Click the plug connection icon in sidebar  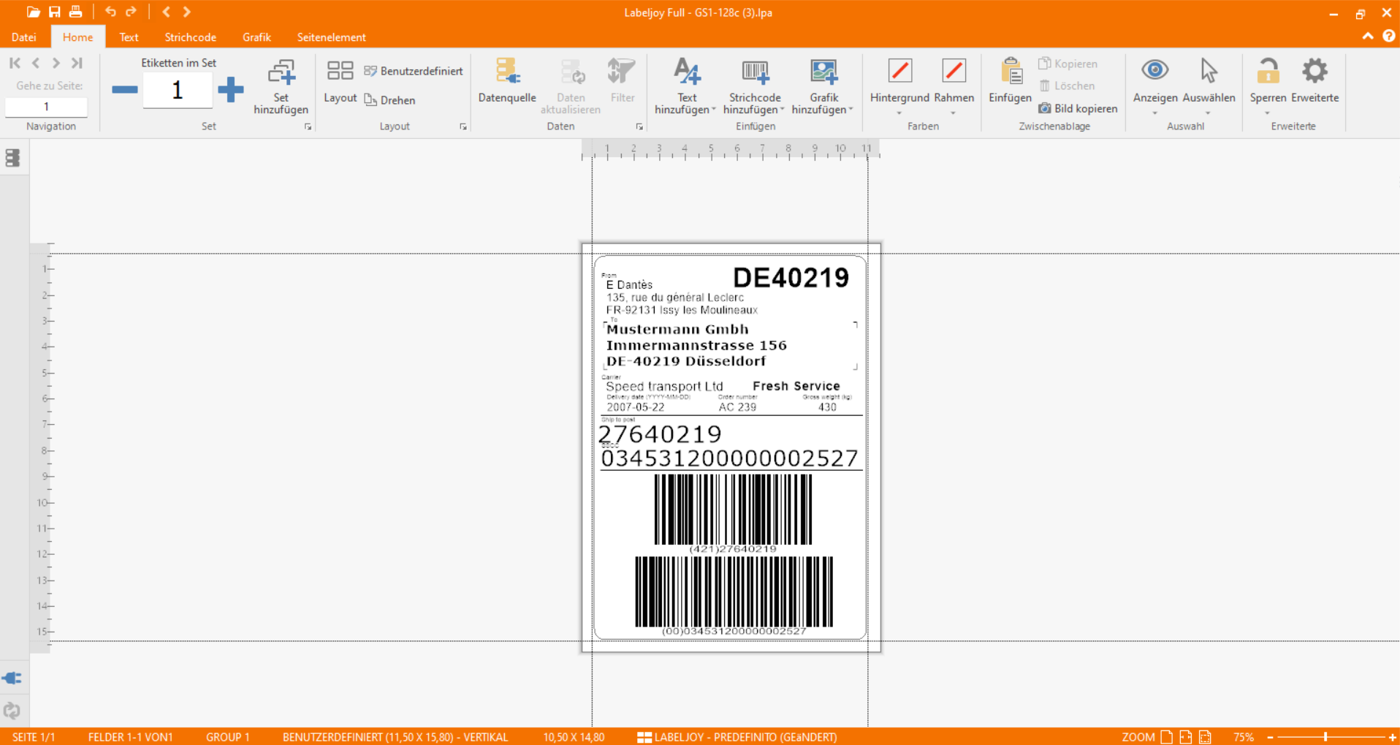click(x=12, y=678)
